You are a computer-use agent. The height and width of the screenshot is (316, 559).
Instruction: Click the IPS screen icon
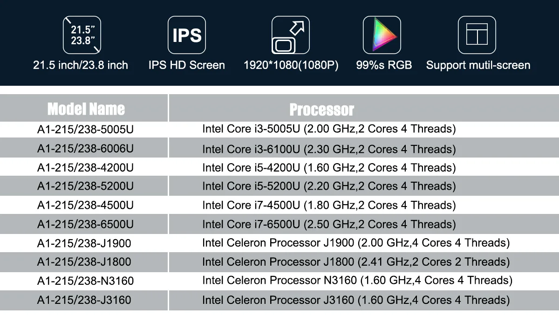(x=187, y=35)
